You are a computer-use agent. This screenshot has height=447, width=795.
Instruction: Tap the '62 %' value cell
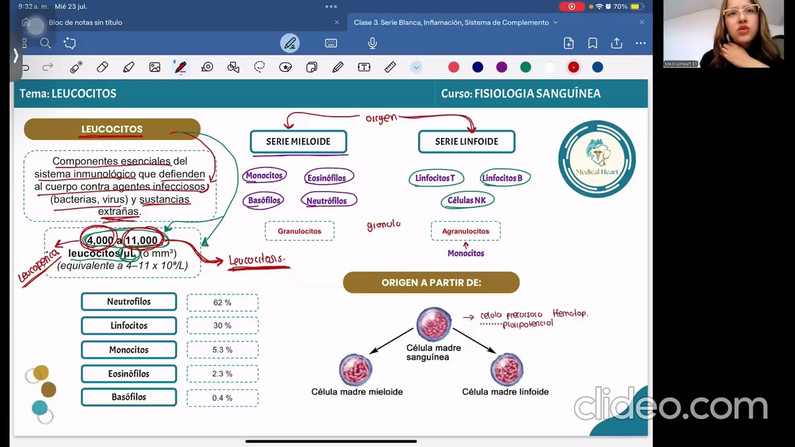[222, 302]
